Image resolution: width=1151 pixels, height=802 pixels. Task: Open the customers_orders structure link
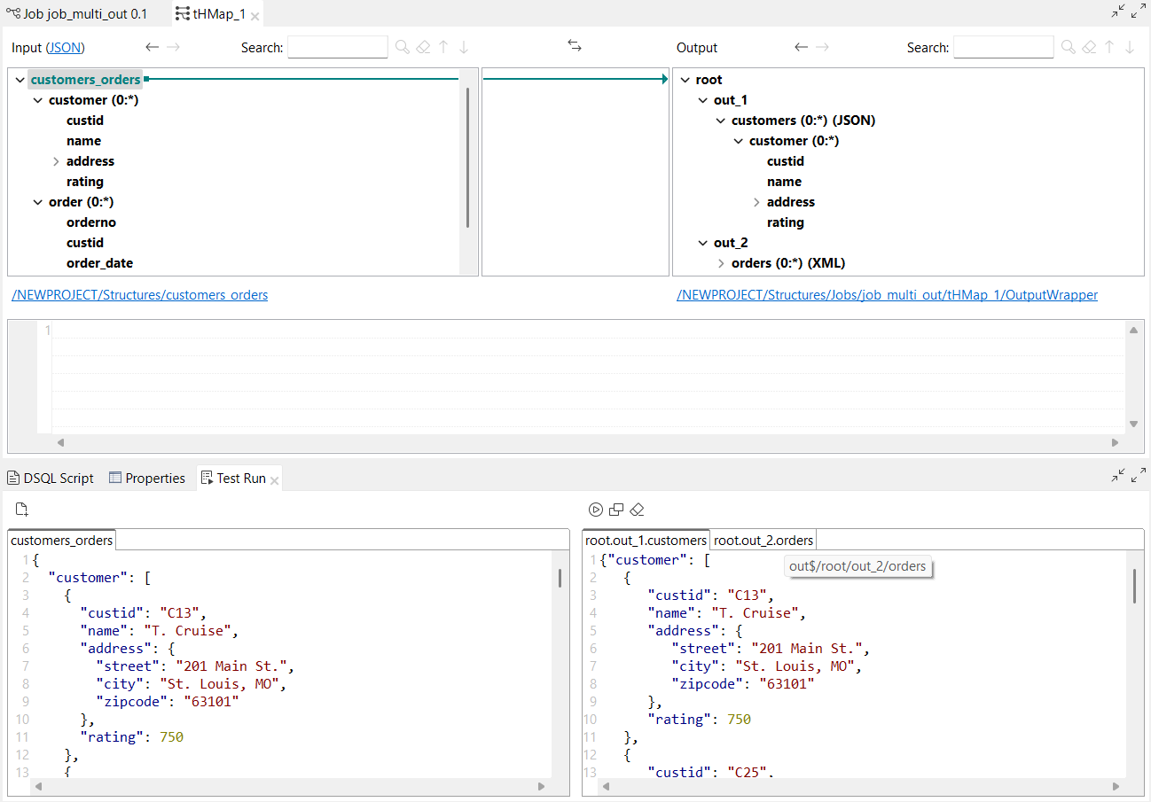[x=139, y=294]
